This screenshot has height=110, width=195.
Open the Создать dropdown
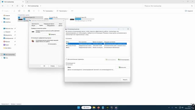pos(5,11)
